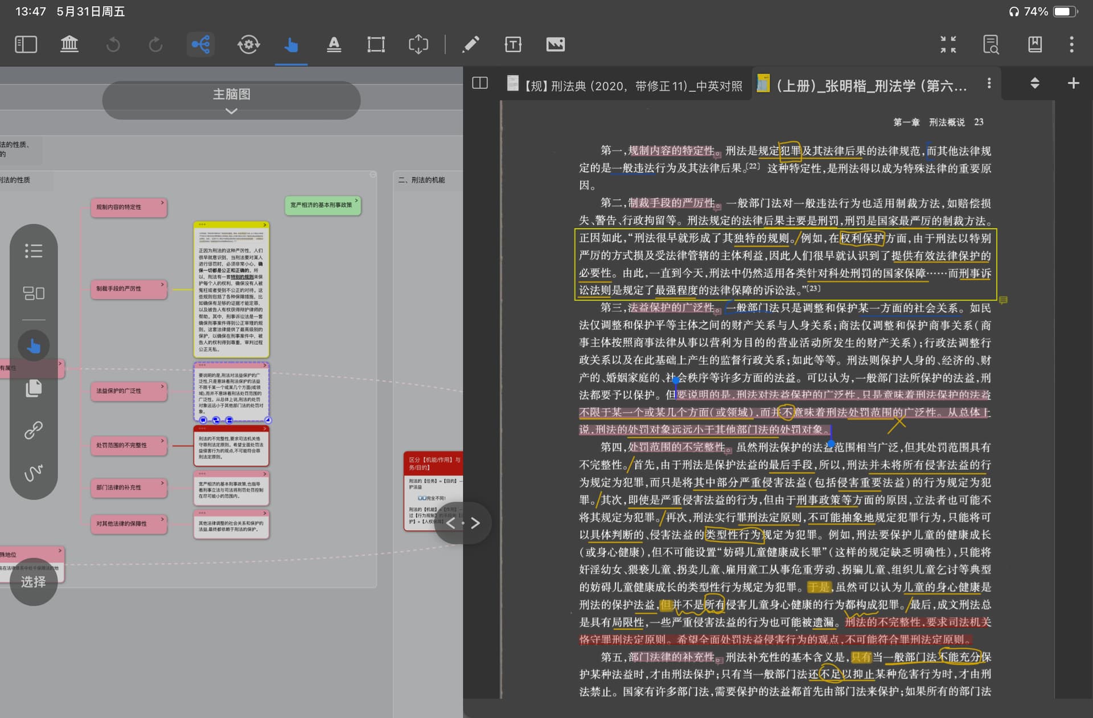1093x718 pixels.
Task: Expand arrow on 对其他法律的保障性 node
Action: coord(162,519)
